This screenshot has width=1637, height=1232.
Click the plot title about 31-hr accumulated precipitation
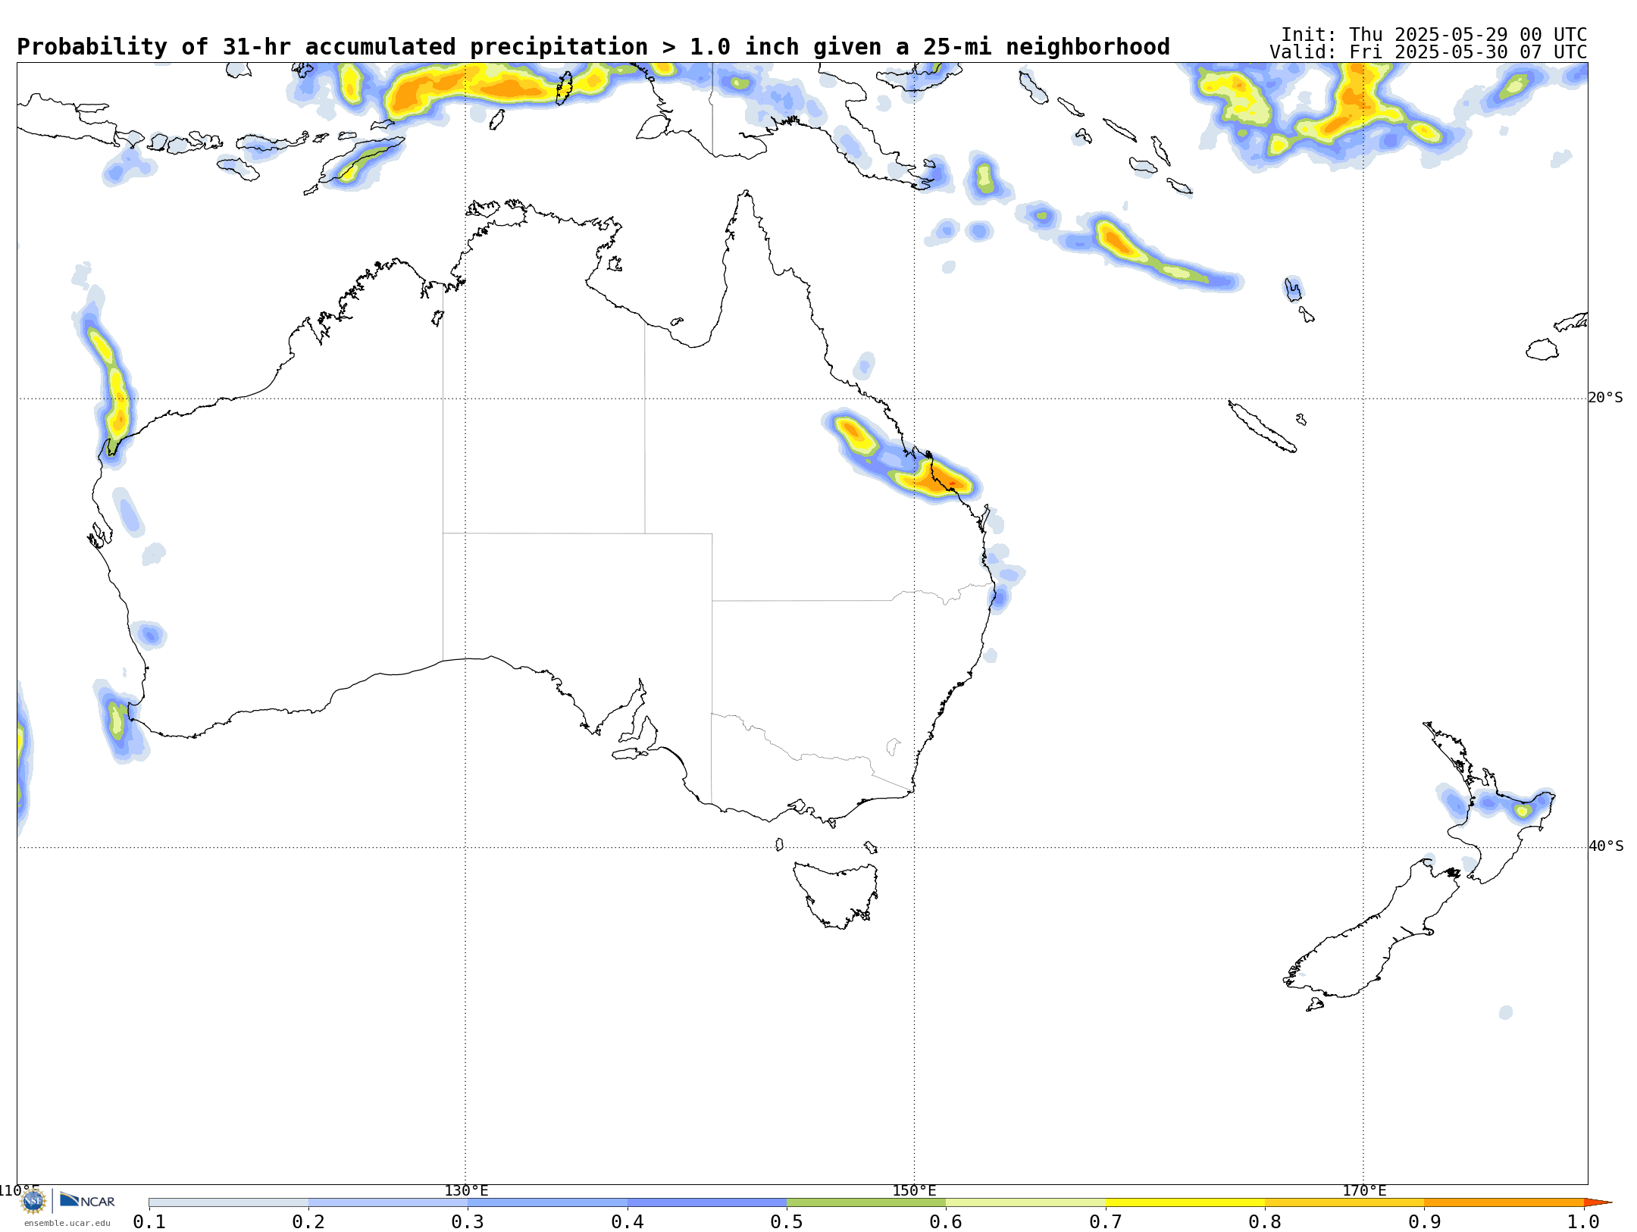pos(593,47)
